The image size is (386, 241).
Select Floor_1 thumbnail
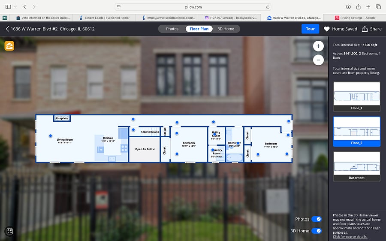pyautogui.click(x=356, y=96)
